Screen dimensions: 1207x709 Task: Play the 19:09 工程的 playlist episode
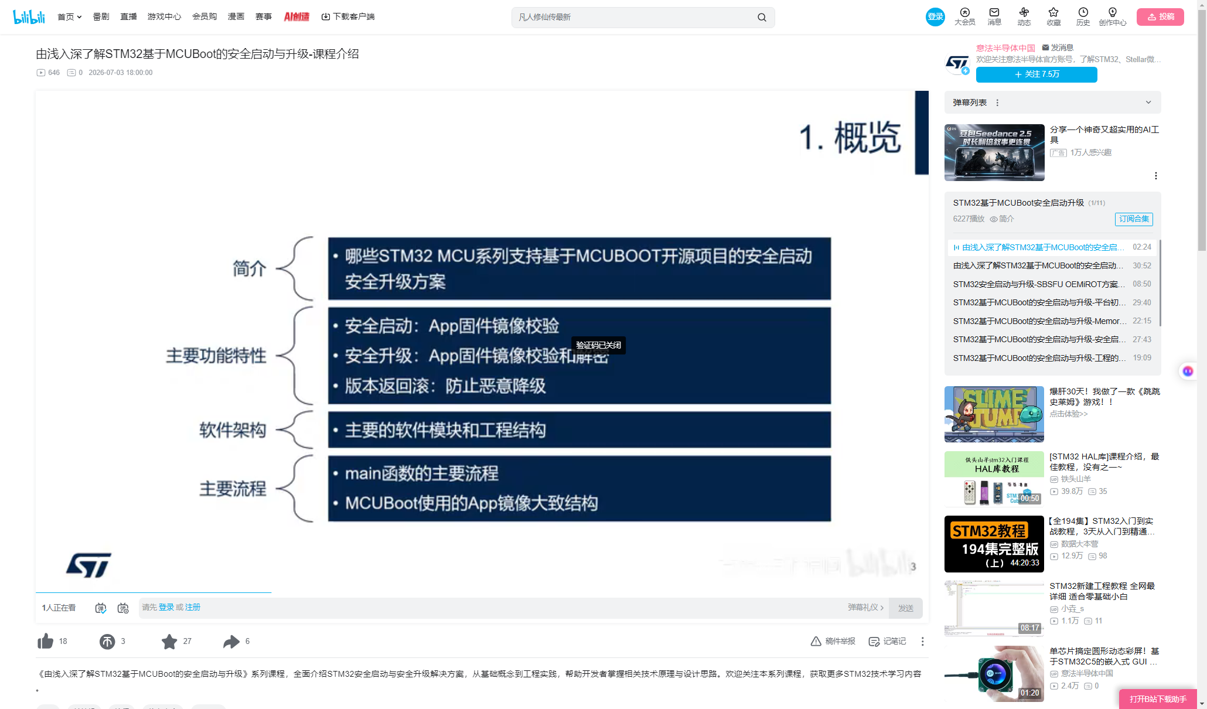tap(1052, 358)
